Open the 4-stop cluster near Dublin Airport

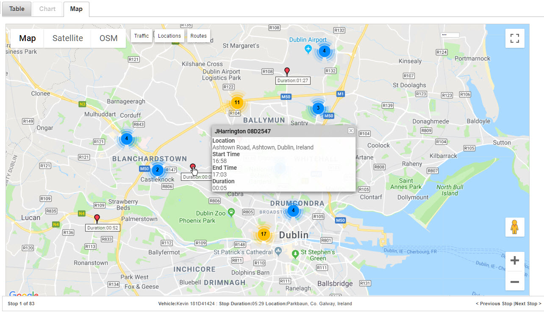point(324,51)
